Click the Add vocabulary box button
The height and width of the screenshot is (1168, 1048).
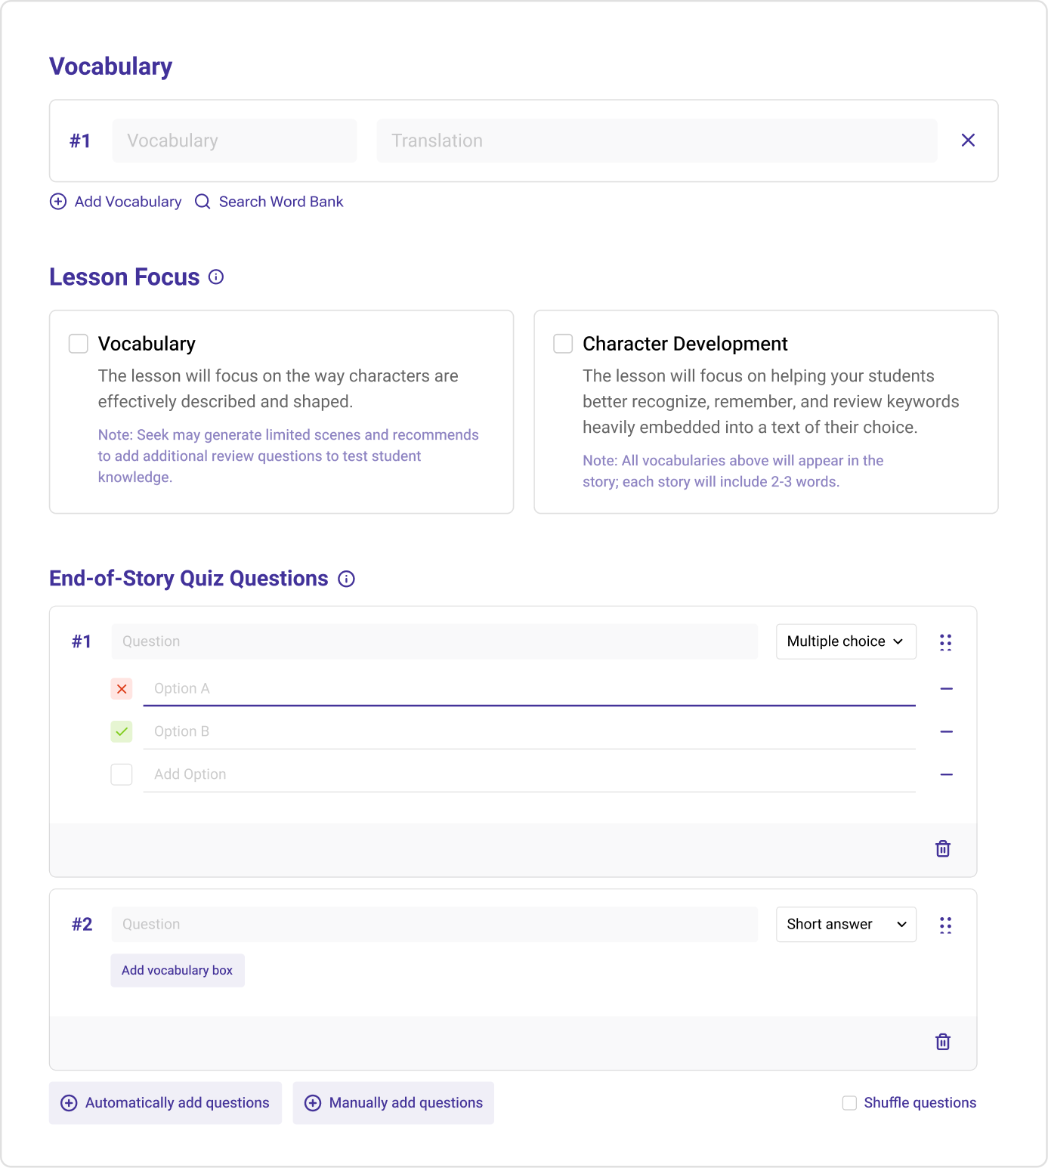pos(178,971)
